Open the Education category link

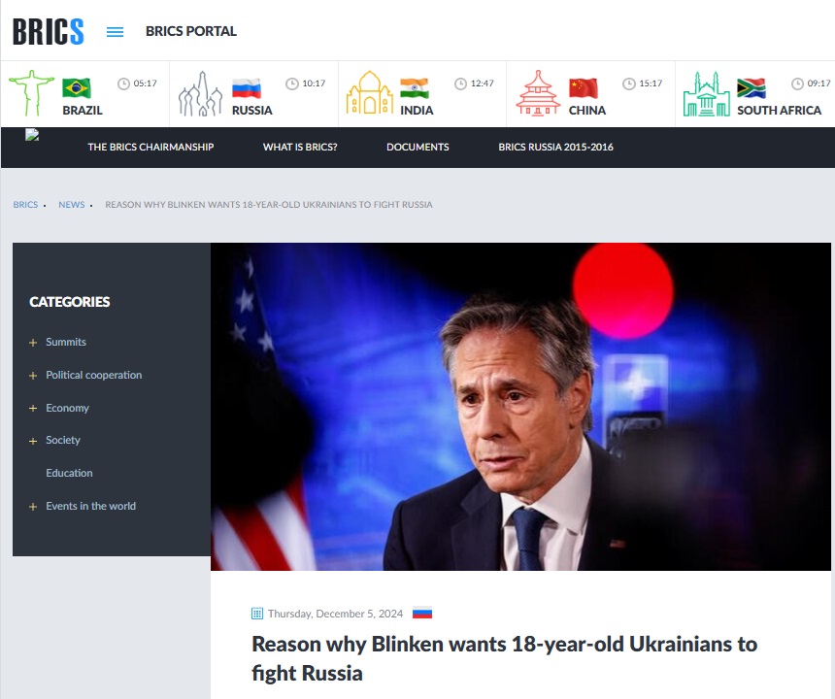[69, 474]
